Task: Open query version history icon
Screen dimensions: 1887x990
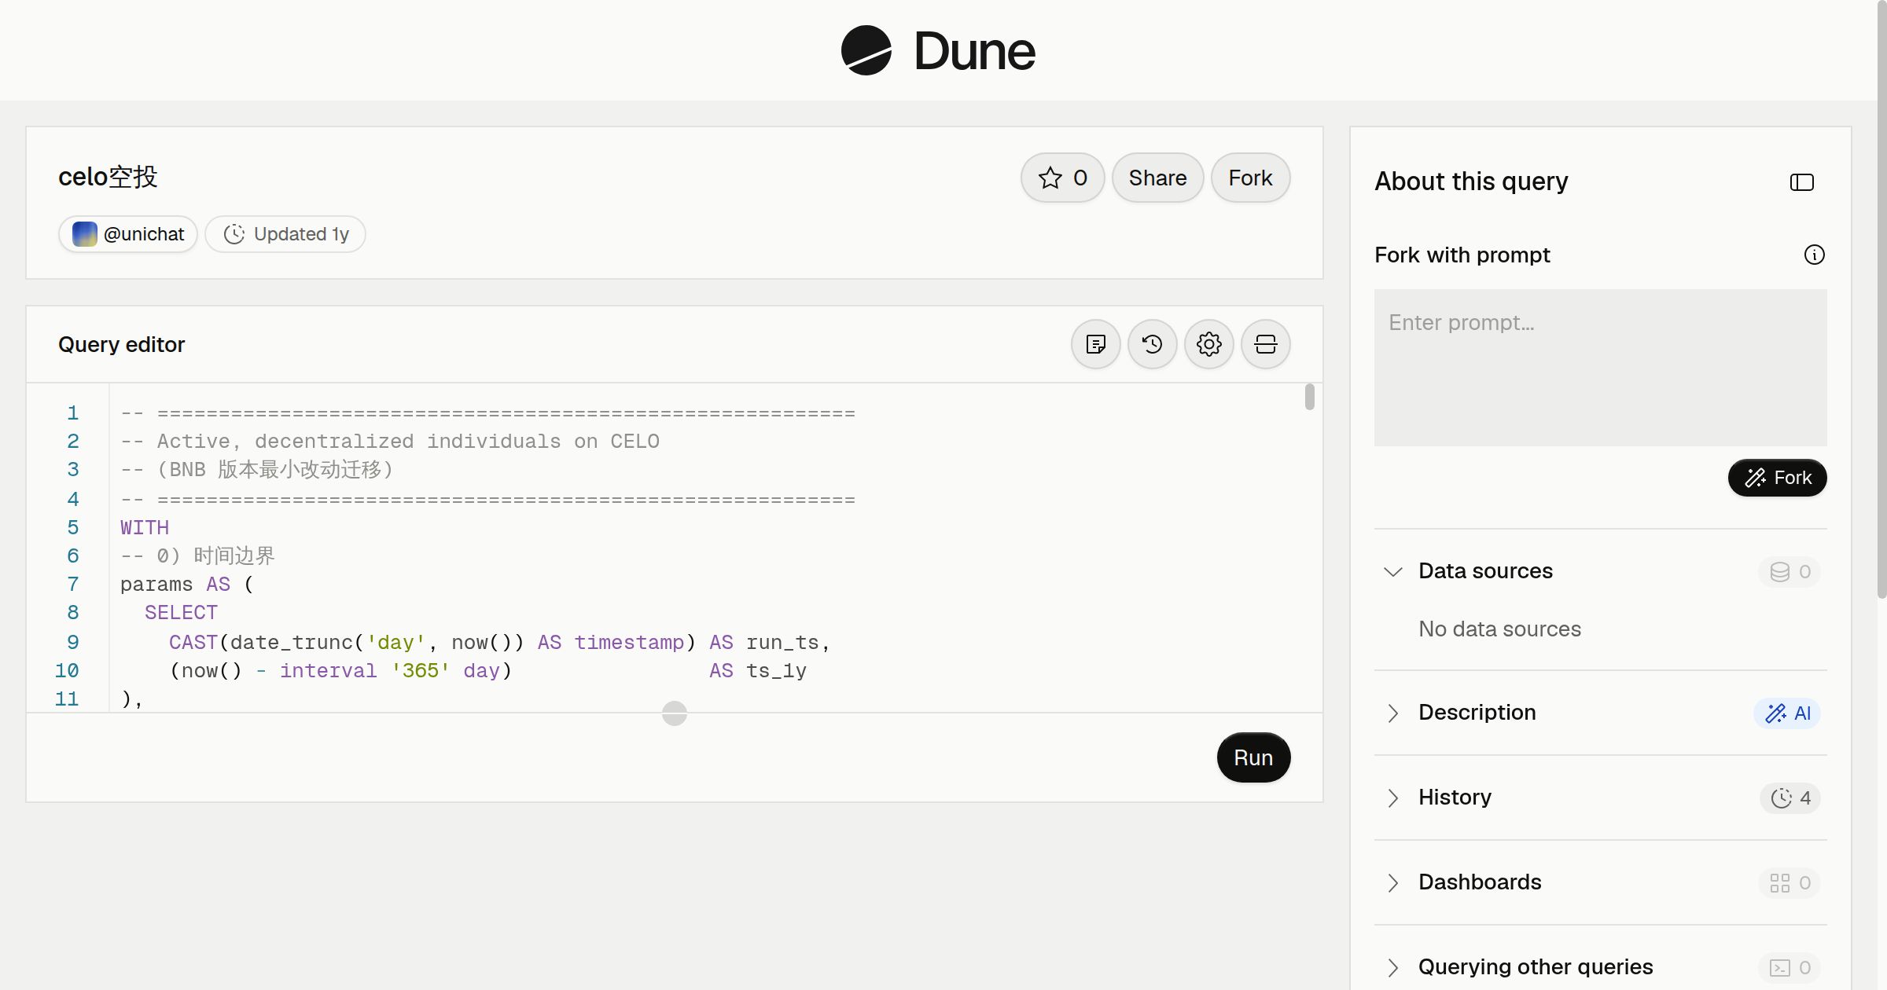Action: 1153,344
